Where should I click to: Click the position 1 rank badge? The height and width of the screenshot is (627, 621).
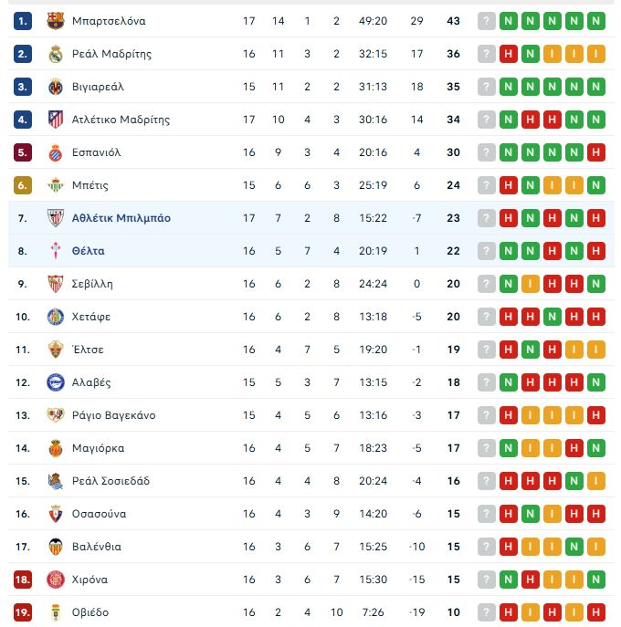click(23, 21)
